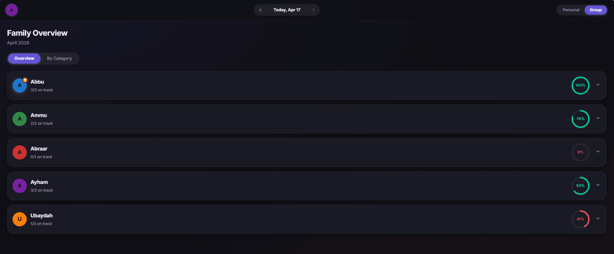614x254 pixels.
Task: Click Abbu's 142% progress ring
Action: [580, 86]
